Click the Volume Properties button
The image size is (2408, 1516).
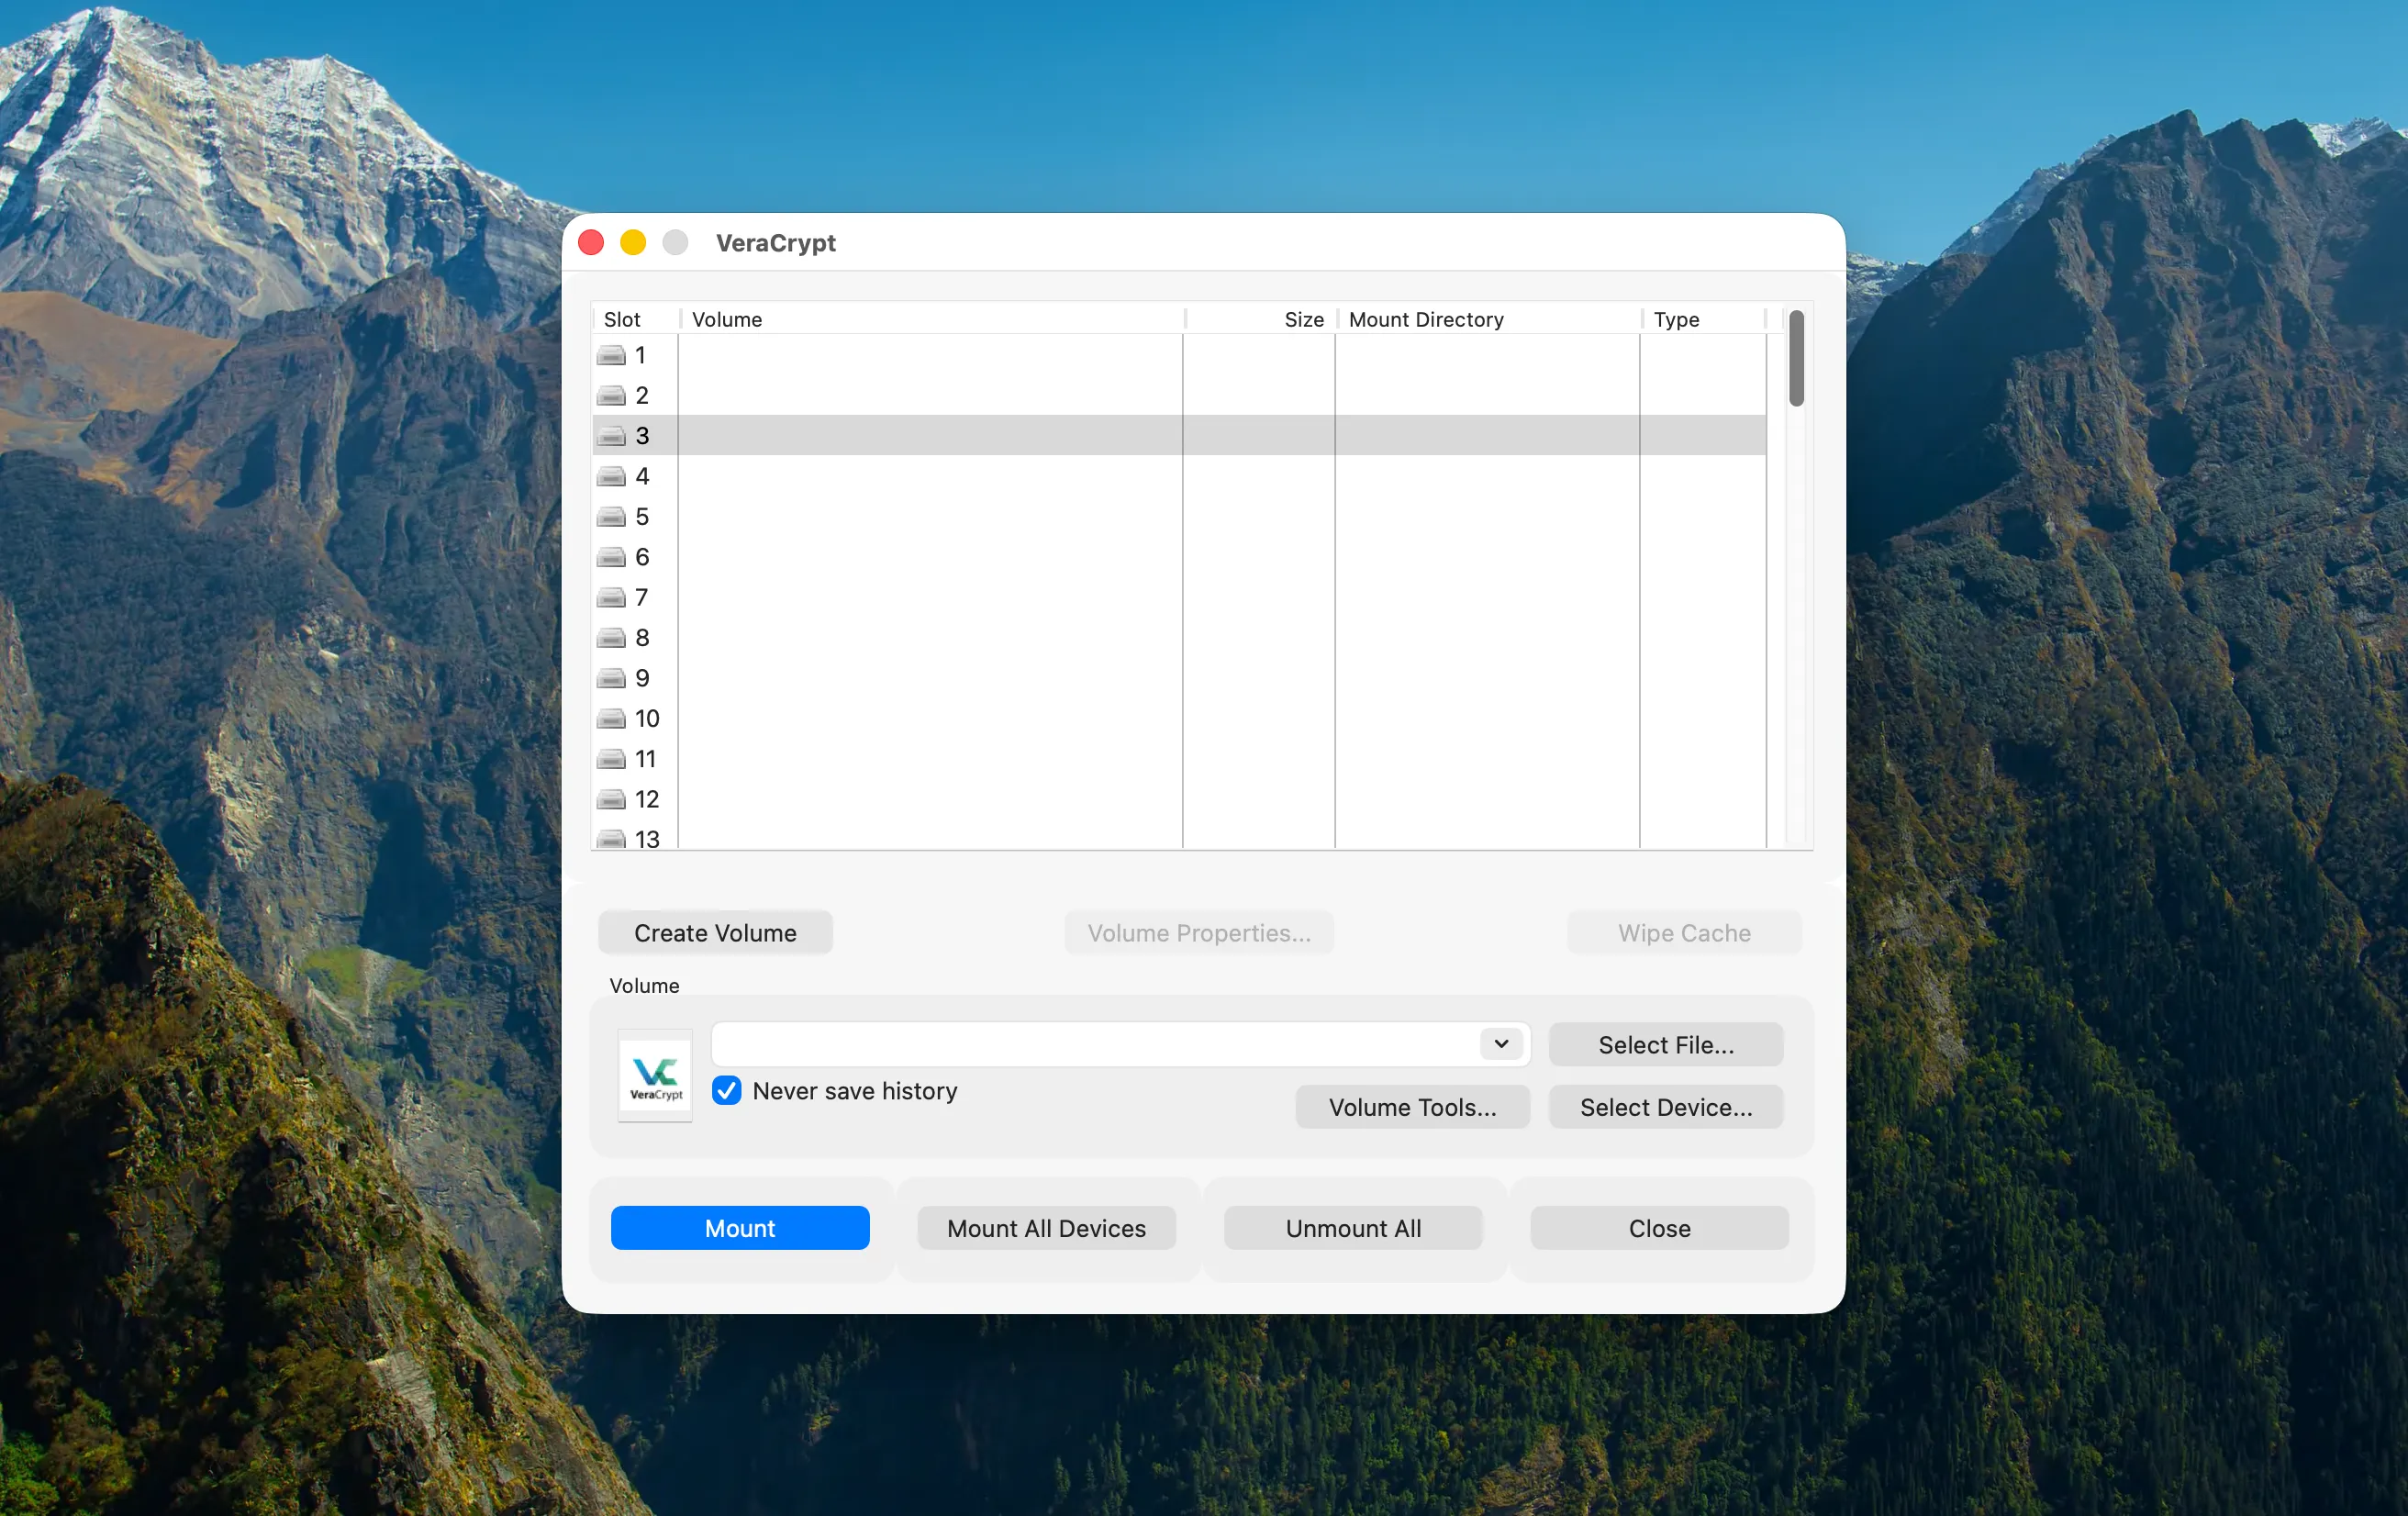[1199, 933]
